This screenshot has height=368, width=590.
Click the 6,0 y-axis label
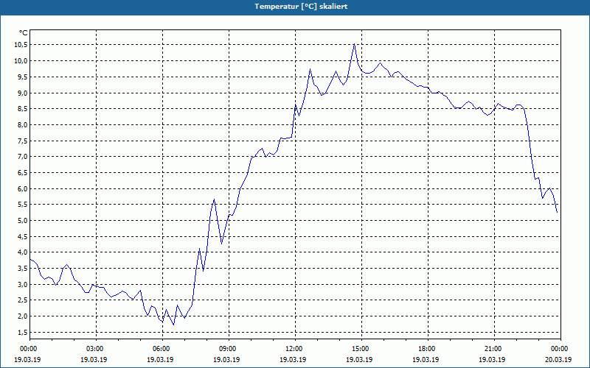(x=22, y=188)
